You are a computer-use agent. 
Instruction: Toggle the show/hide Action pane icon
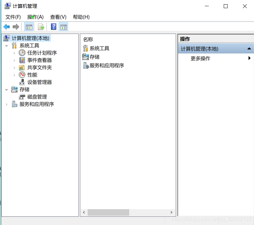[63, 27]
